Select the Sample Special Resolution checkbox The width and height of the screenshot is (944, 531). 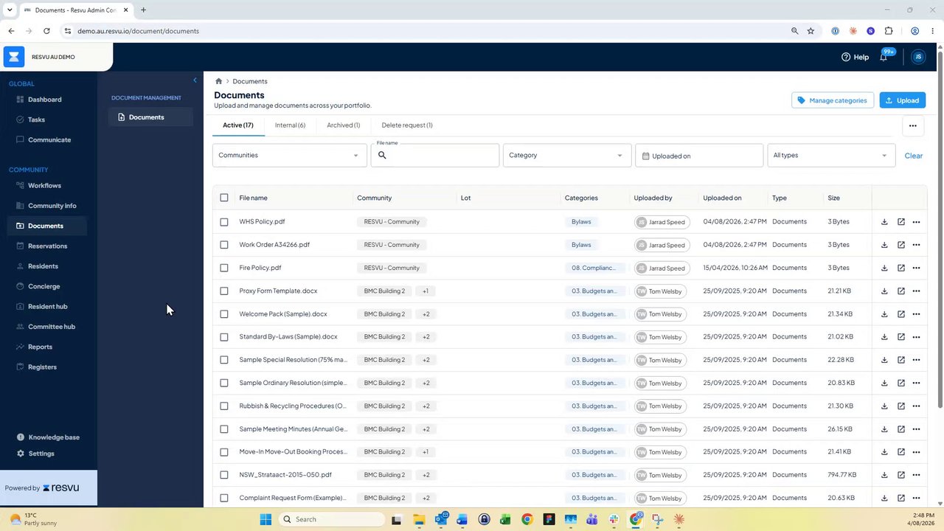[x=224, y=360]
